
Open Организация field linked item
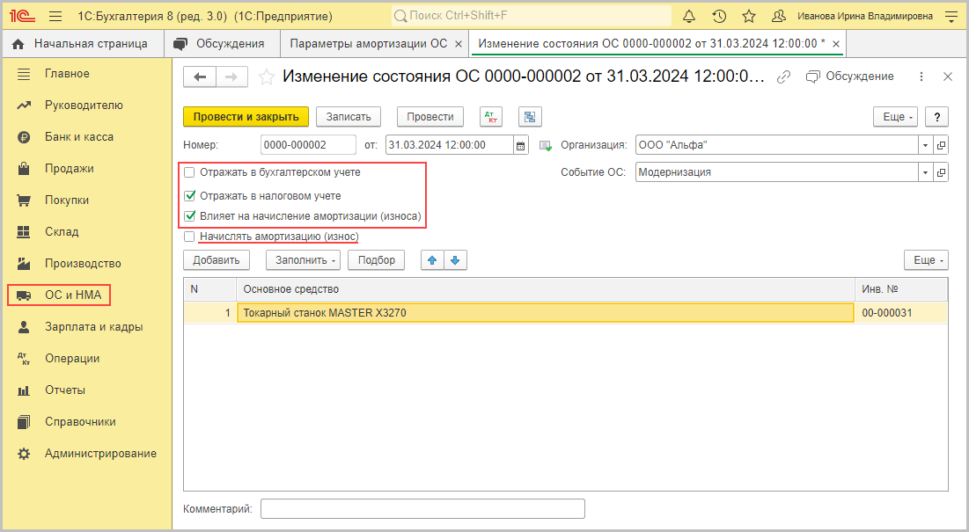941,146
